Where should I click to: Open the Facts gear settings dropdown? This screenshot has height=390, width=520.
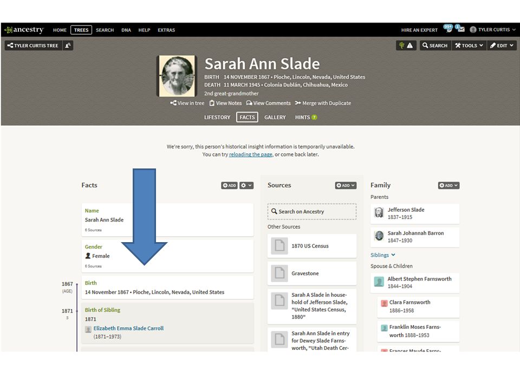(246, 185)
